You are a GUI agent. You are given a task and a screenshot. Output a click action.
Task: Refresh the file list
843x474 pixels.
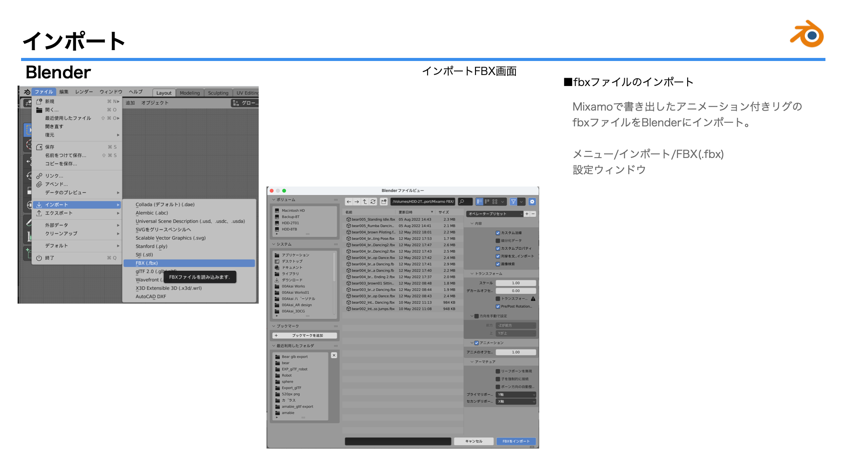click(x=373, y=202)
